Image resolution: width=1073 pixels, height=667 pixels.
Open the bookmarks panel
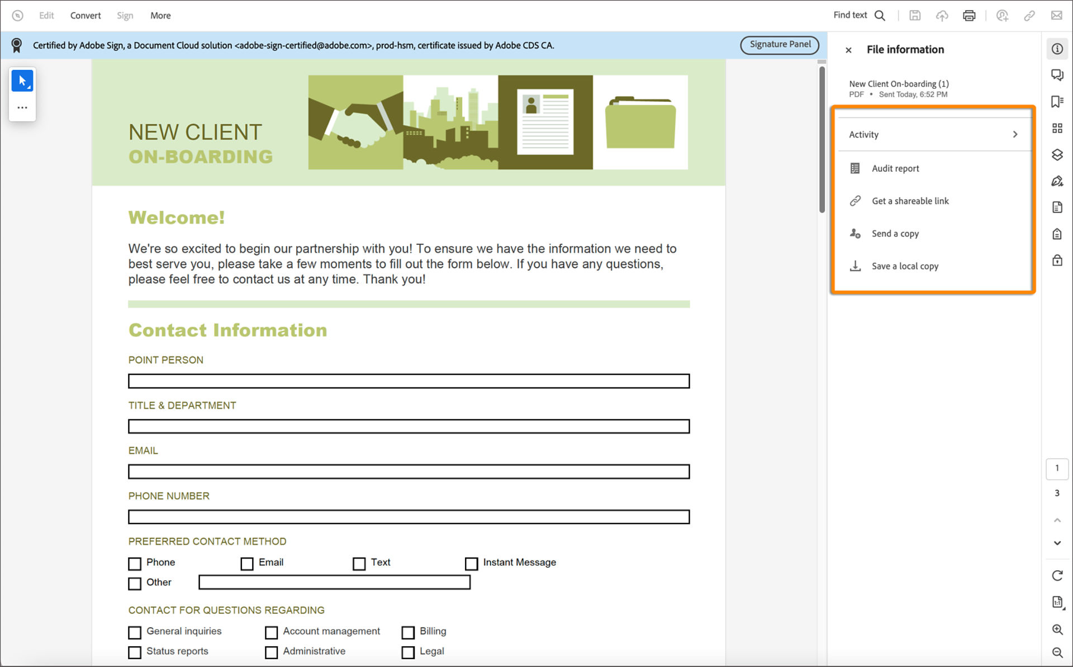[x=1057, y=101]
